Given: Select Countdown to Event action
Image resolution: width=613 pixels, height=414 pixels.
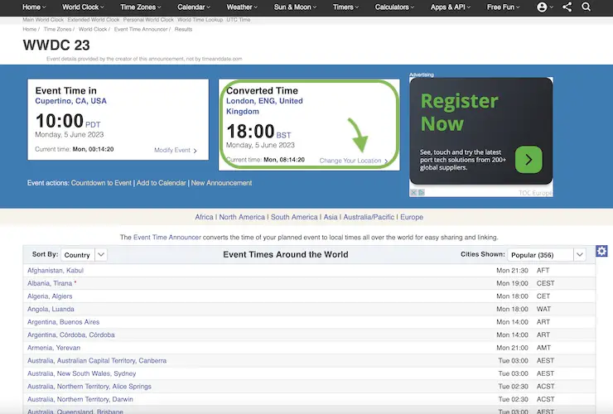Looking at the screenshot, I should (x=101, y=182).
